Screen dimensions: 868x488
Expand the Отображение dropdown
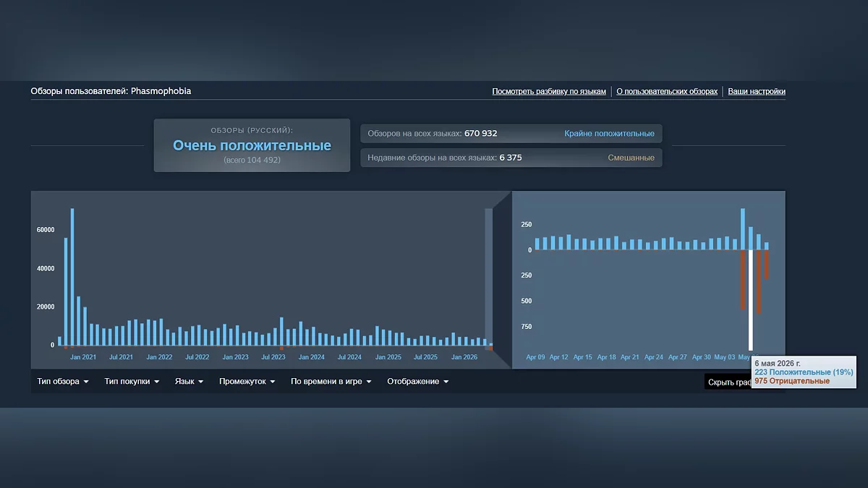point(418,382)
